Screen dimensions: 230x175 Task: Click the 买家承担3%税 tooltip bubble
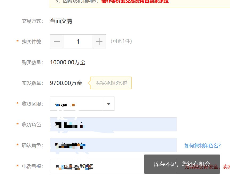coord(112,83)
